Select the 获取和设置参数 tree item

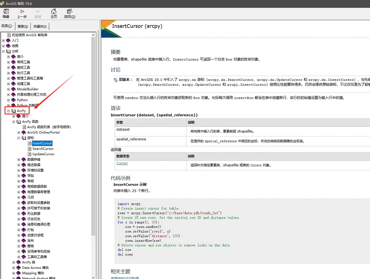(x=39, y=203)
